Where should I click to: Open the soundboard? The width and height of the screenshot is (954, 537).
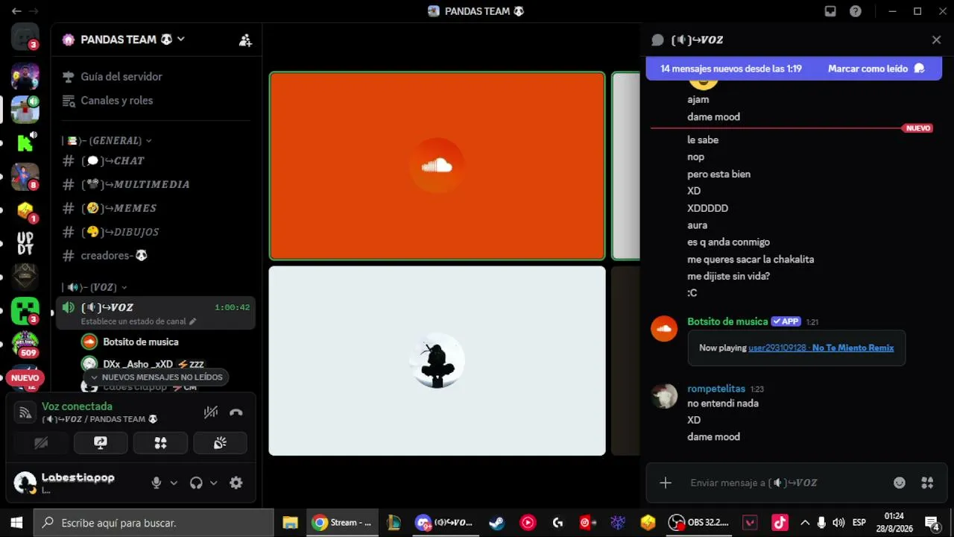(x=220, y=443)
